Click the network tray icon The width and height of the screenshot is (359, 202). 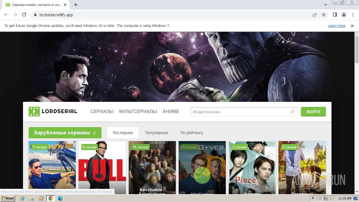[325, 198]
